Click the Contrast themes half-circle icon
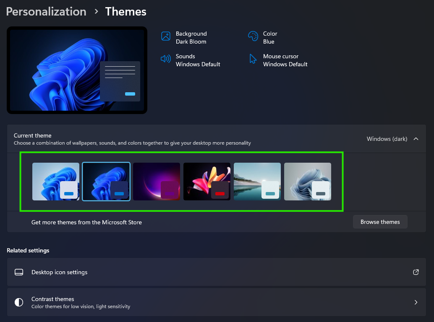Screen dimensions: 434x322 [x=19, y=302]
